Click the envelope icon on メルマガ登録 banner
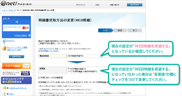This screenshot has width=182, height=96. tap(26, 66)
